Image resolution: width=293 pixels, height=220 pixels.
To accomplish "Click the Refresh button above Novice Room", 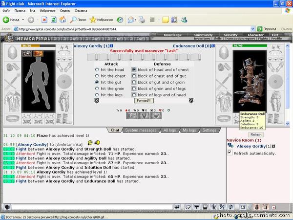I will tap(256, 134).
